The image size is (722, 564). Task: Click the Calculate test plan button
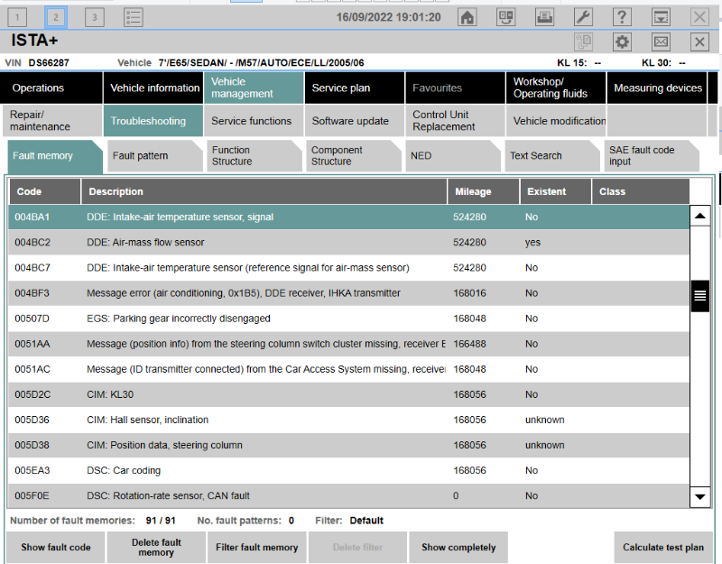(x=663, y=548)
